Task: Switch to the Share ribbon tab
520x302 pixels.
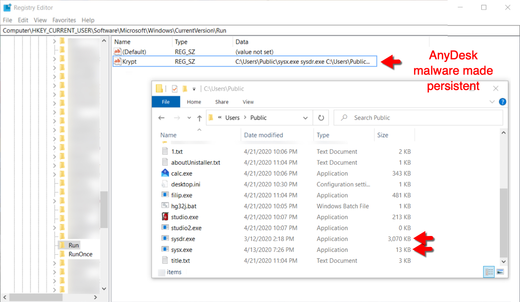Action: click(x=221, y=102)
